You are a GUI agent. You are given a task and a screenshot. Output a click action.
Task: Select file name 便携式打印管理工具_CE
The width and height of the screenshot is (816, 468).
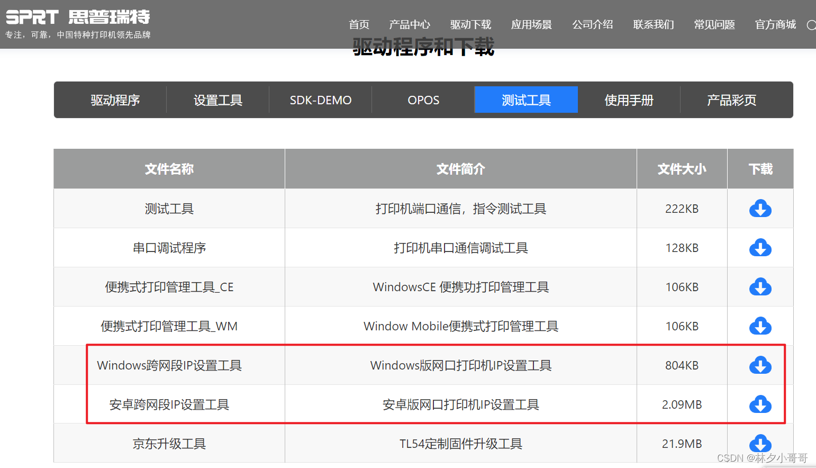(x=169, y=287)
